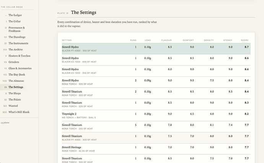Click the 0.15g load cell
The width and height of the screenshot is (264, 163).
coord(148,136)
